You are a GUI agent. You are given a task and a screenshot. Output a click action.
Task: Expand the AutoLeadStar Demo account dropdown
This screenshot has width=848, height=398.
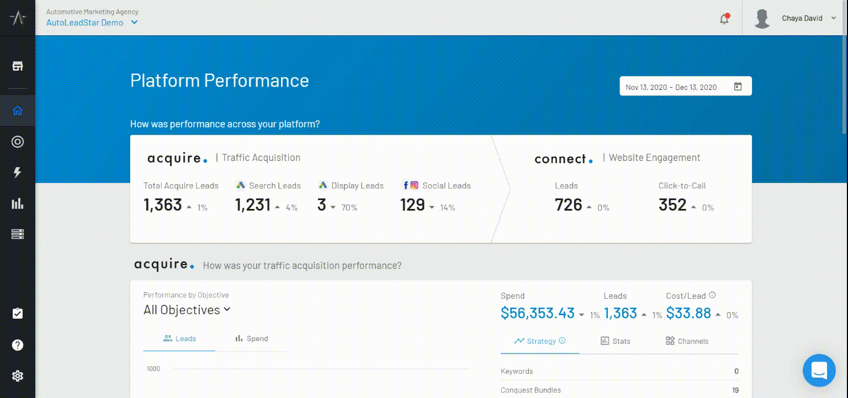coord(92,23)
